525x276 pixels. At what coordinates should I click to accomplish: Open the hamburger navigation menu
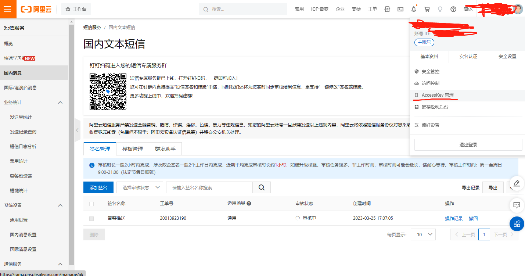[x=8, y=9]
